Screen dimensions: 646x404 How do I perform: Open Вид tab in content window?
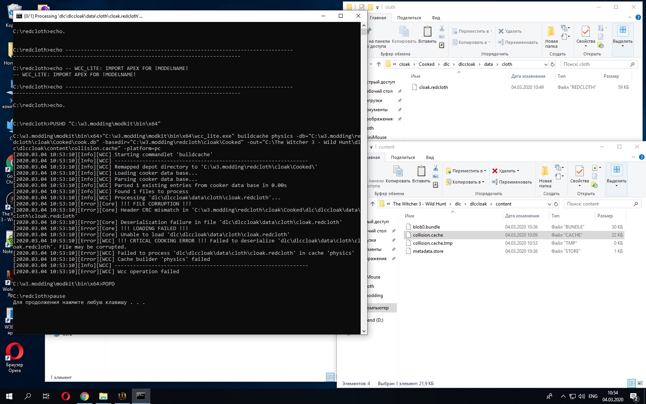pos(430,157)
